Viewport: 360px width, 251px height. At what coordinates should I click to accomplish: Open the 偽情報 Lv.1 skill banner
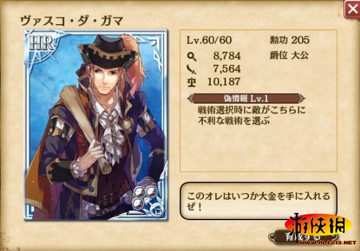tap(246, 99)
